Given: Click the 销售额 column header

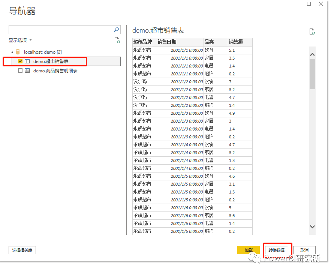Looking at the screenshot, I should 240,42.
